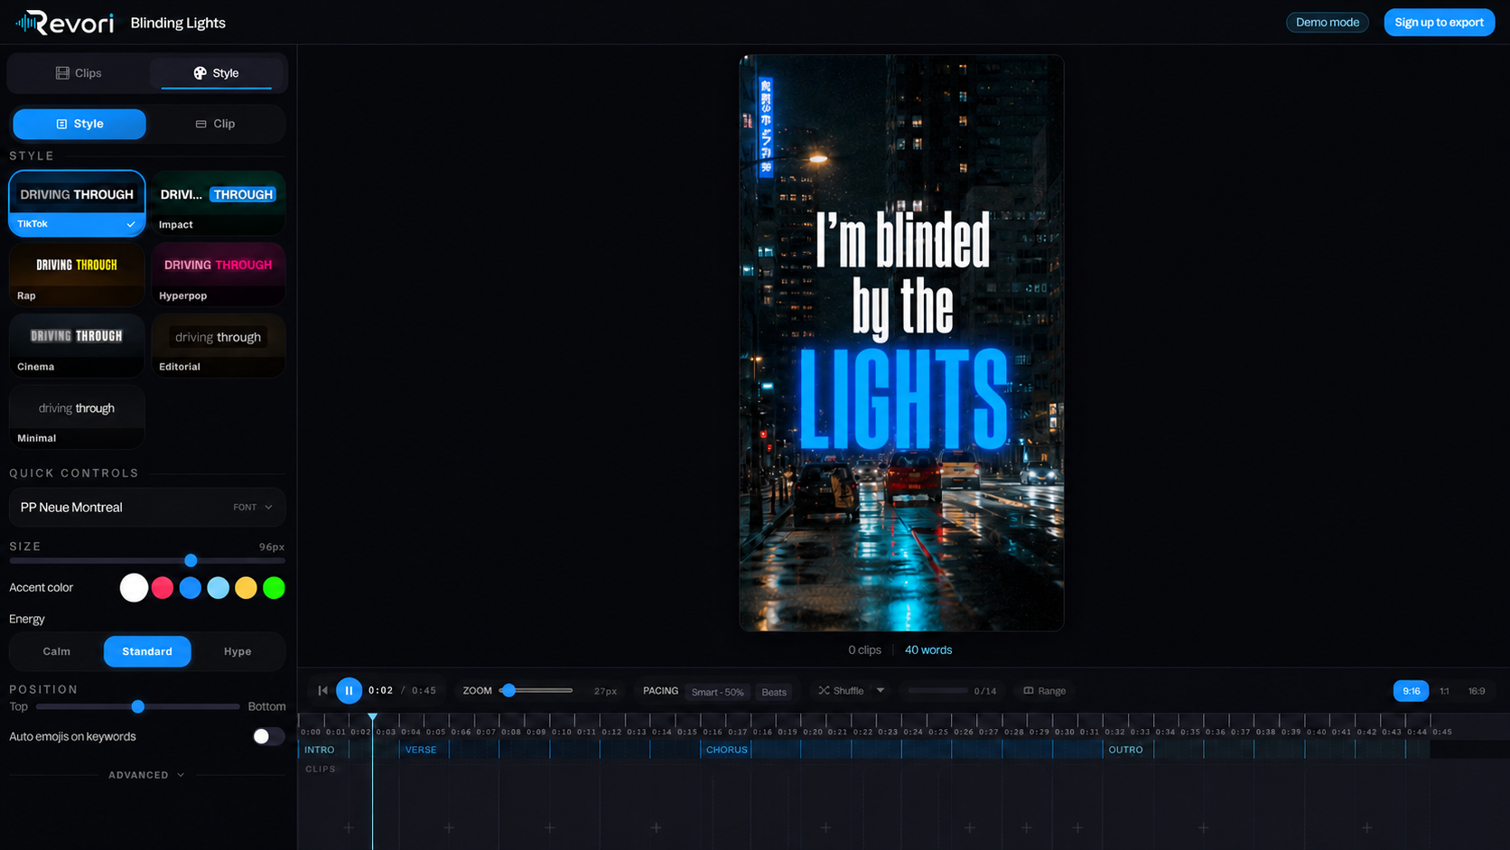Toggle Auto emojis on keywords
1510x850 pixels.
(x=268, y=736)
